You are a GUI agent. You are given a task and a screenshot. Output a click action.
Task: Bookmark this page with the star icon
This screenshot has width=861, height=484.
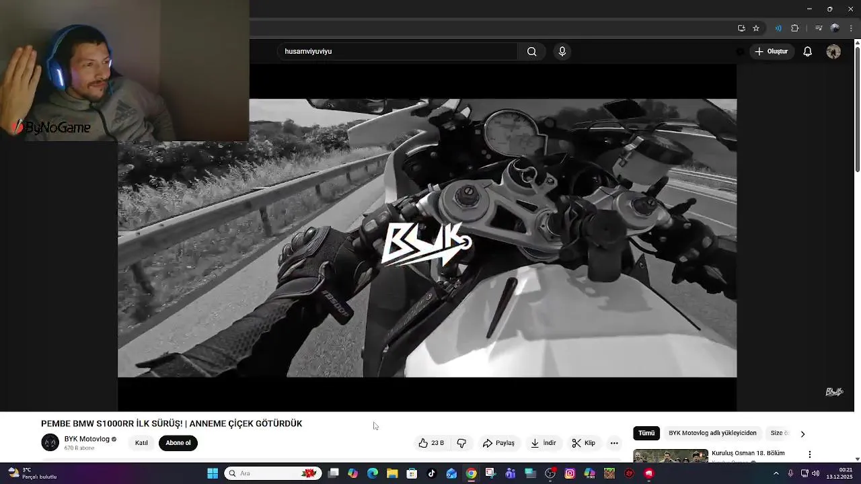coord(756,28)
